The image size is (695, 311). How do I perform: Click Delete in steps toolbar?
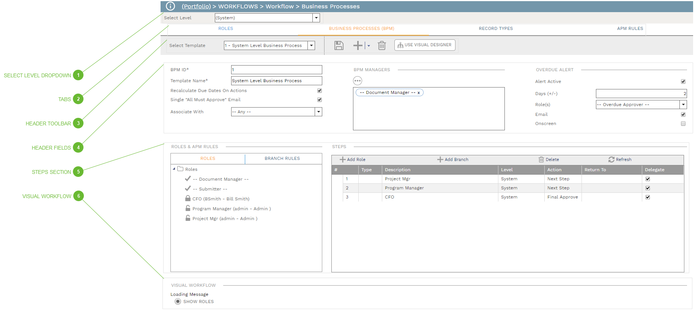pyautogui.click(x=549, y=159)
